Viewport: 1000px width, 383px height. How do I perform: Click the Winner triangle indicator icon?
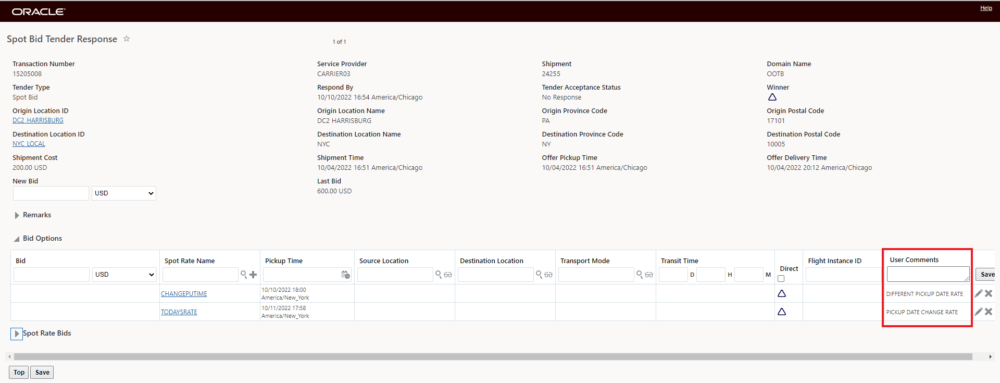click(772, 97)
